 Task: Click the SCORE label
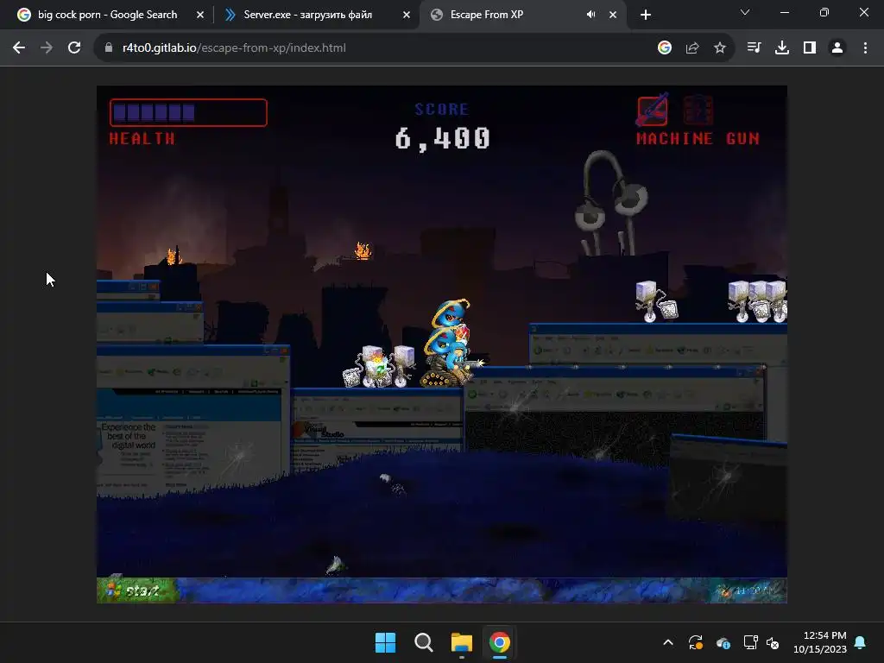point(442,110)
